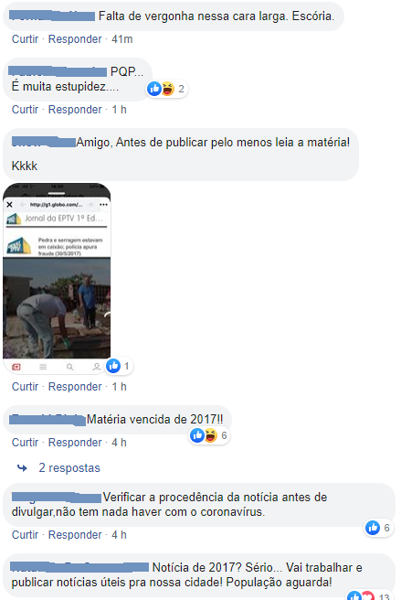Open 41m timestamp of first comment

[x=121, y=39]
